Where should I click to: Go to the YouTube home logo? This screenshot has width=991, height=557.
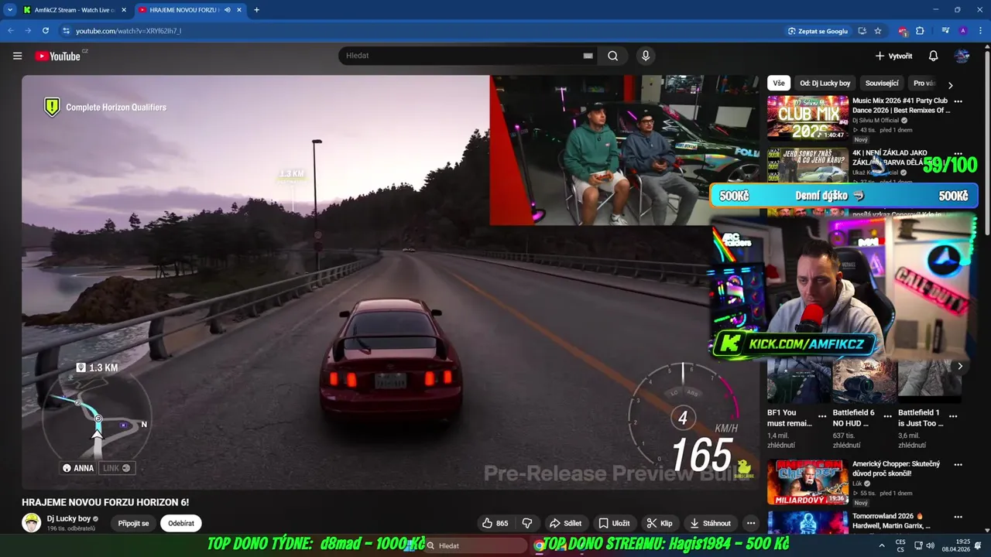point(58,56)
